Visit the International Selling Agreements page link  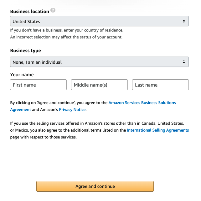click(158, 130)
